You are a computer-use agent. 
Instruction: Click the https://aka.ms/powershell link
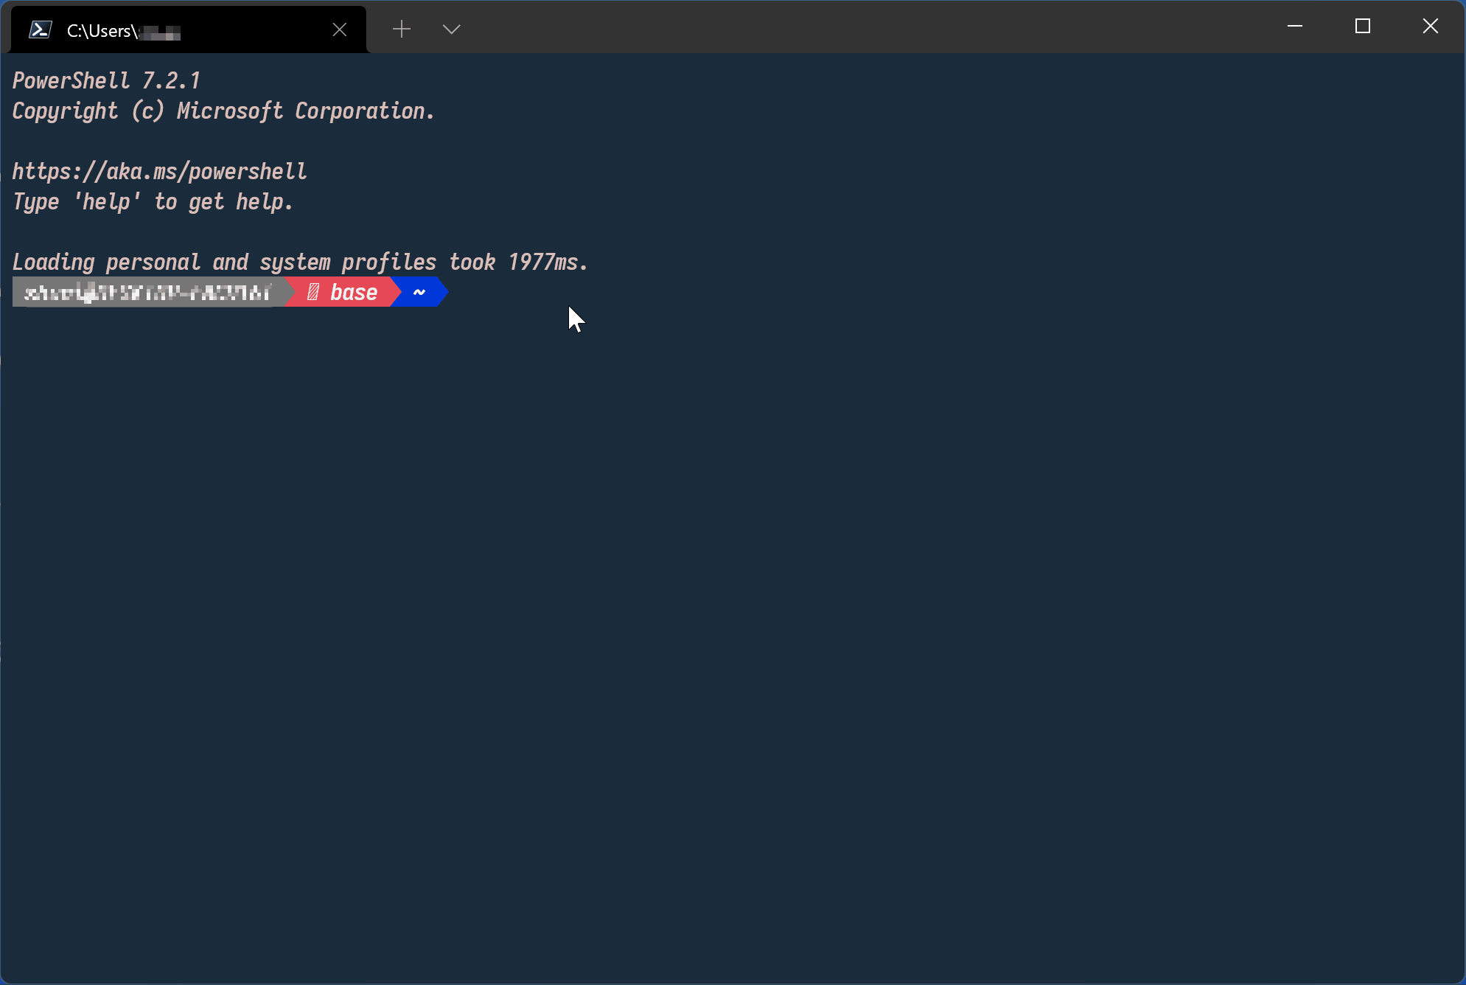[x=159, y=172]
